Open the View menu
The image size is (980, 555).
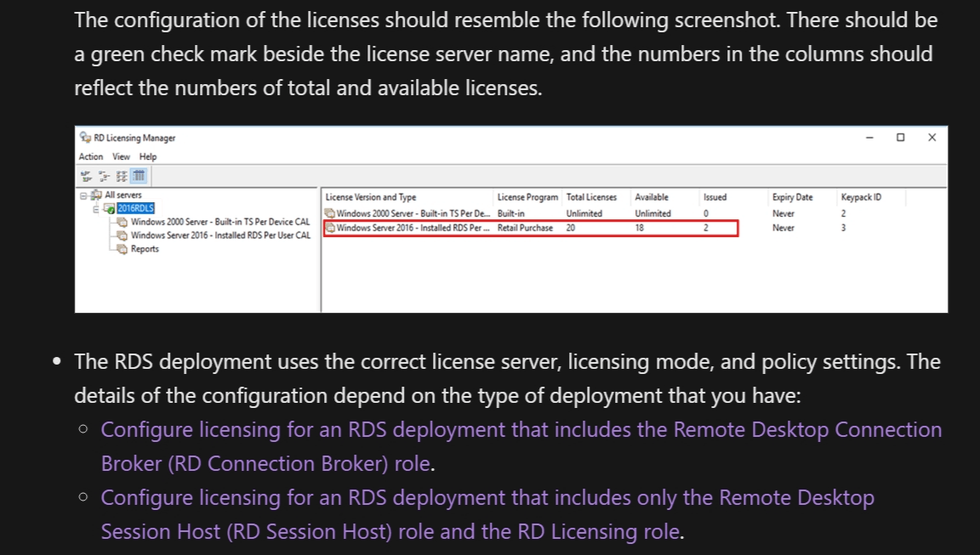coord(121,156)
